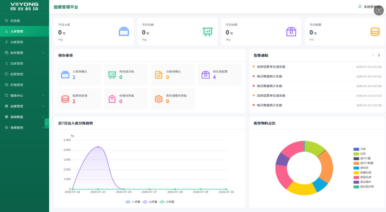386x212 pixels.
Task: Click 今日出库 purple package icon
Action: tap(291, 32)
